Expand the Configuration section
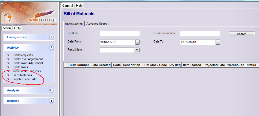The width and height of the screenshot is (259, 116). [x=52, y=37]
